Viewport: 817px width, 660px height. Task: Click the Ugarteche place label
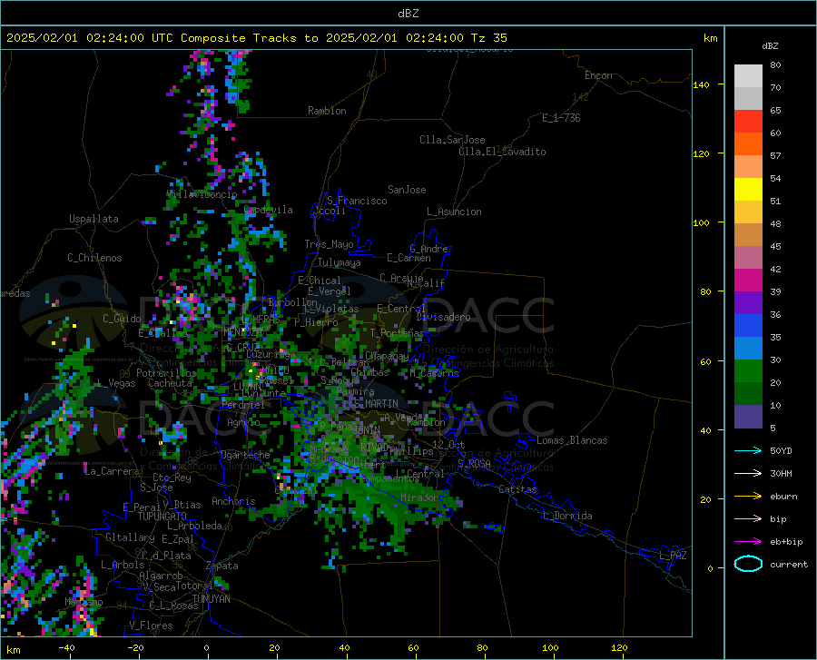tap(245, 455)
